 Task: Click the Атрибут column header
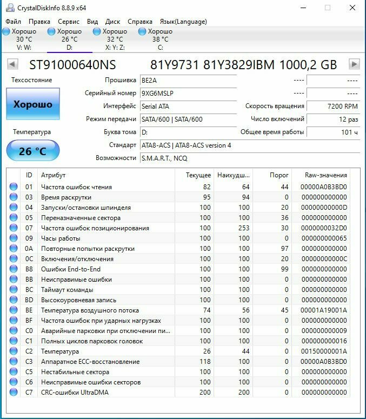tap(106, 175)
